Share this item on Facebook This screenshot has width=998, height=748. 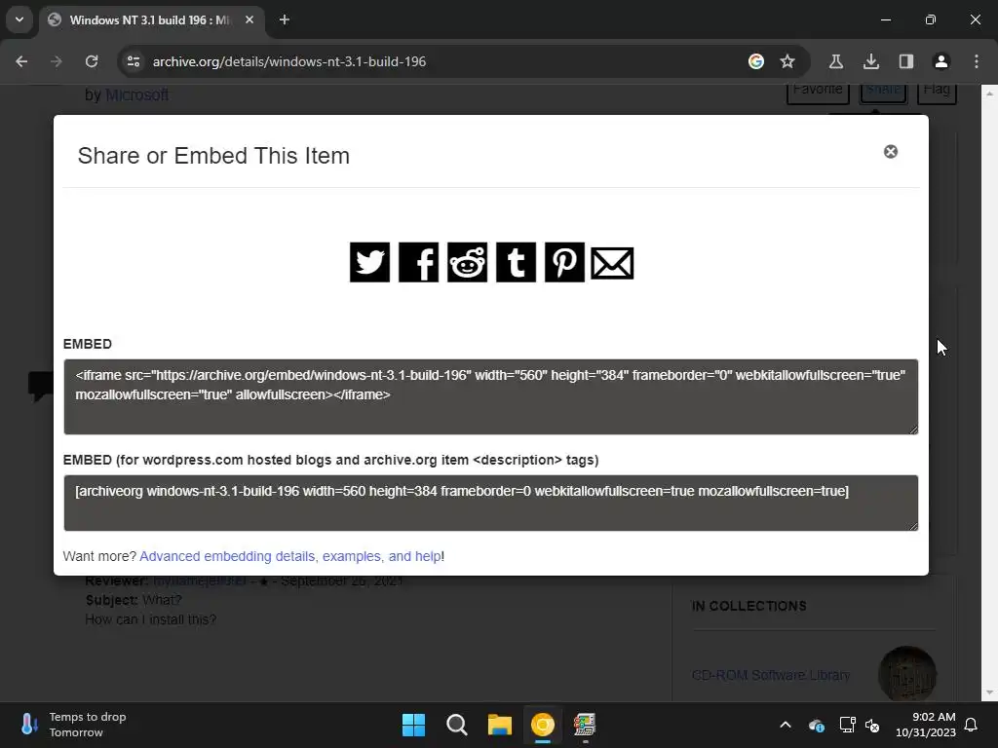(418, 262)
